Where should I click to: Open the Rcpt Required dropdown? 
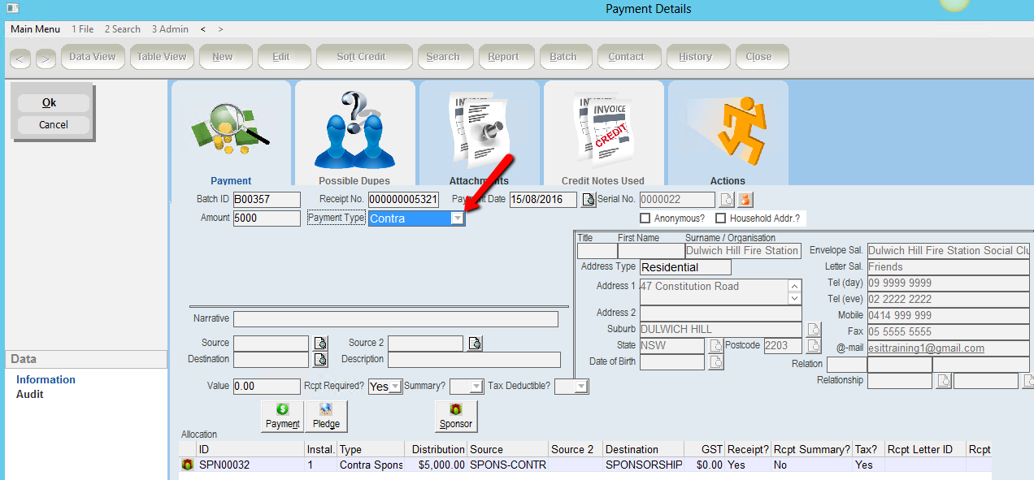(395, 387)
